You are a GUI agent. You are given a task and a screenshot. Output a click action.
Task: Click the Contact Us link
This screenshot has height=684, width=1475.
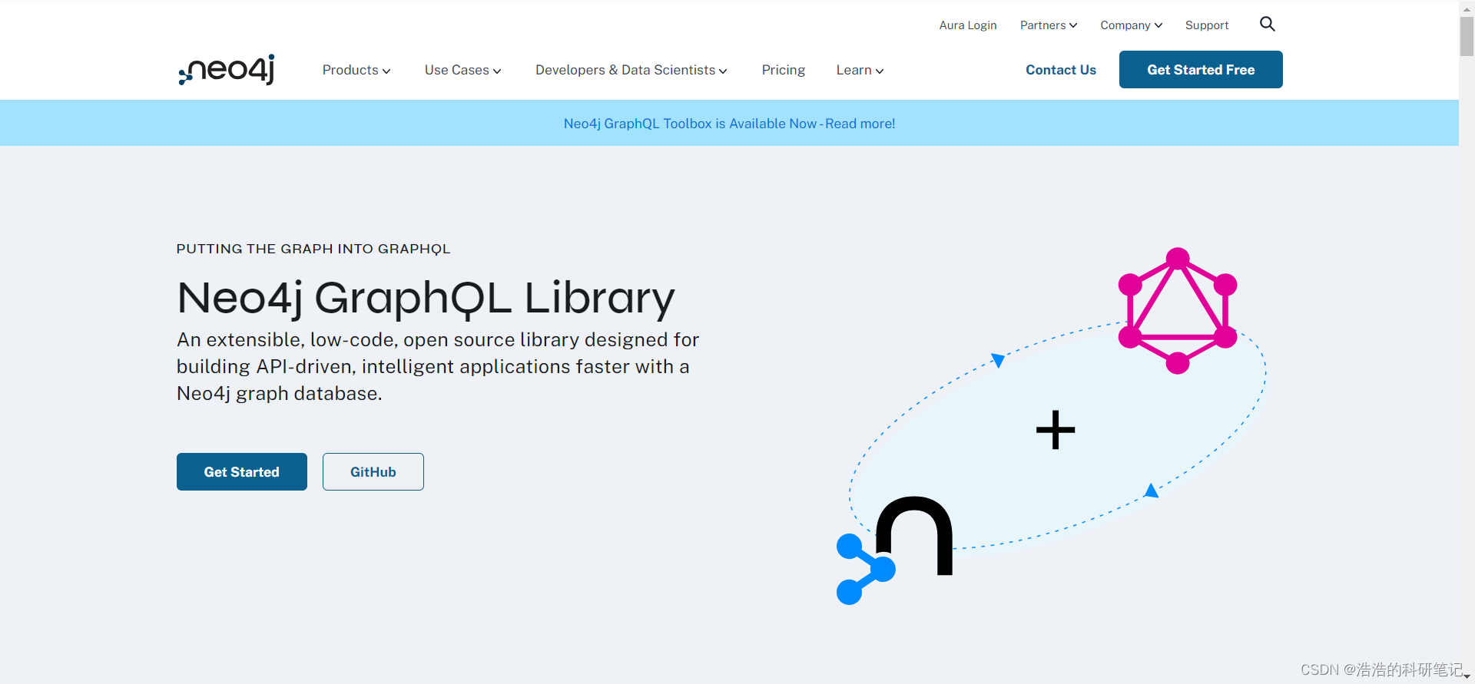pos(1061,70)
